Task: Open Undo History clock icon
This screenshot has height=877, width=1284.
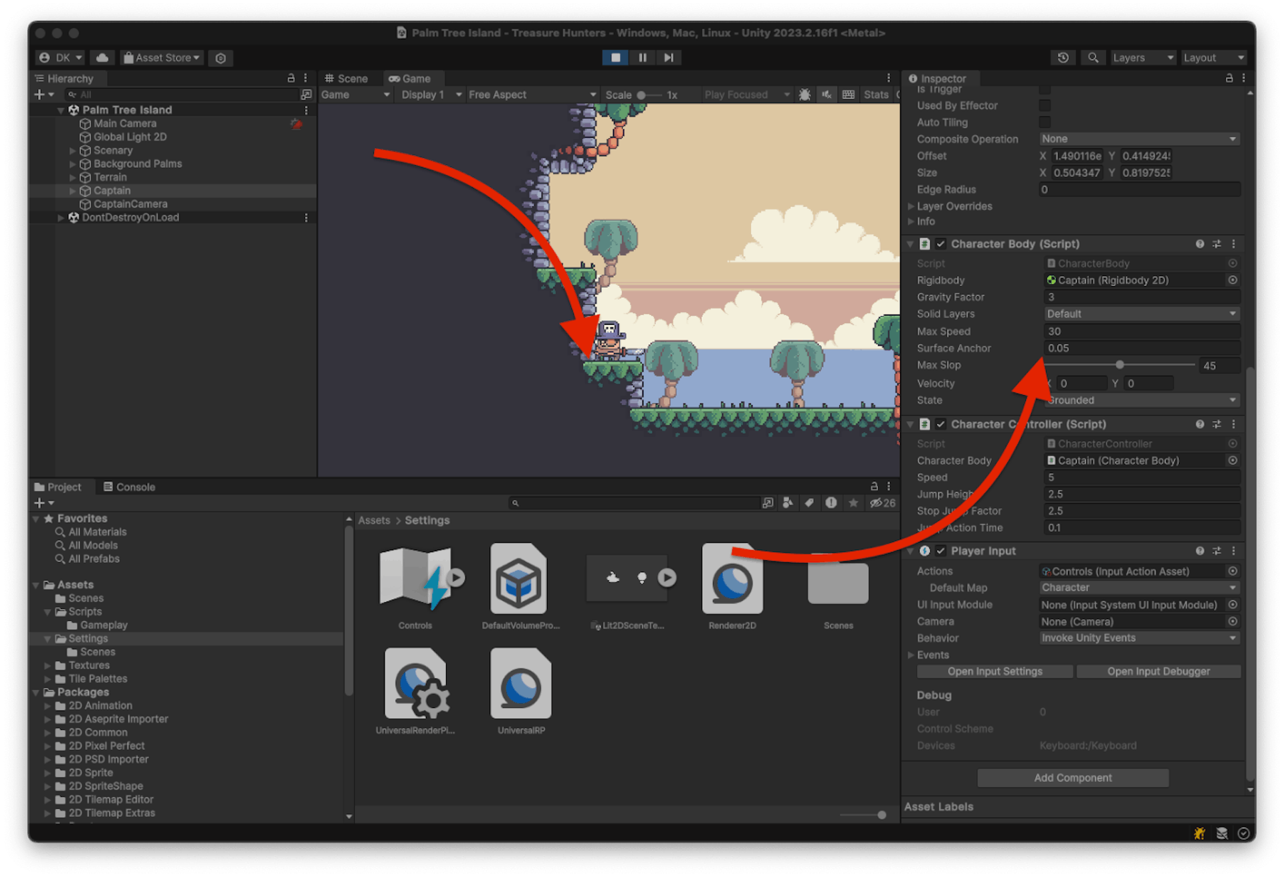Action: 1063,57
